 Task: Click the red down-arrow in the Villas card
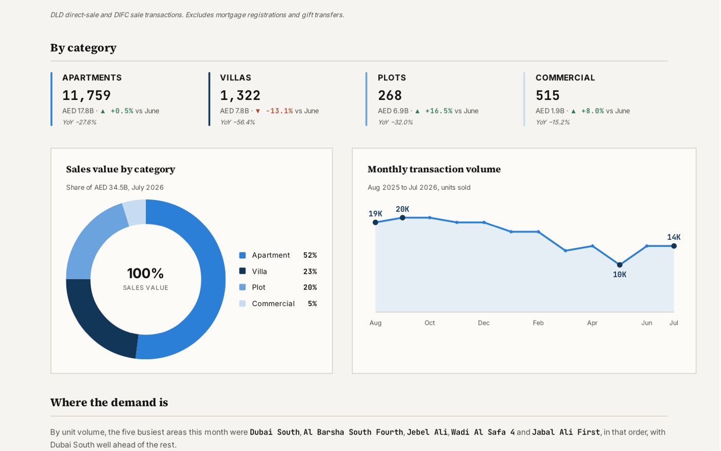258,111
